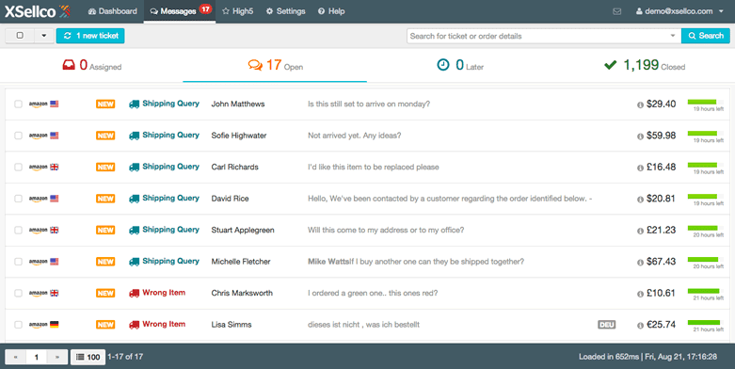Open the 100 per-page selector
This screenshot has width=735, height=369.
tap(88, 358)
